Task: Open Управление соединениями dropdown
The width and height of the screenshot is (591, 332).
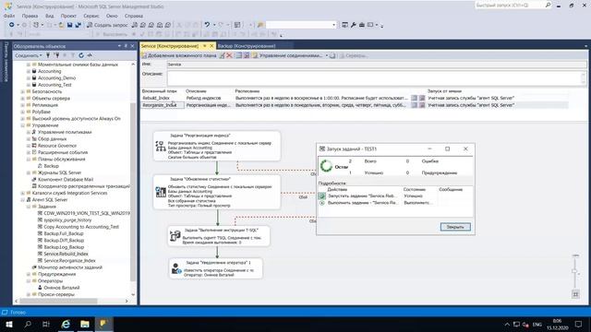Action: [290, 55]
